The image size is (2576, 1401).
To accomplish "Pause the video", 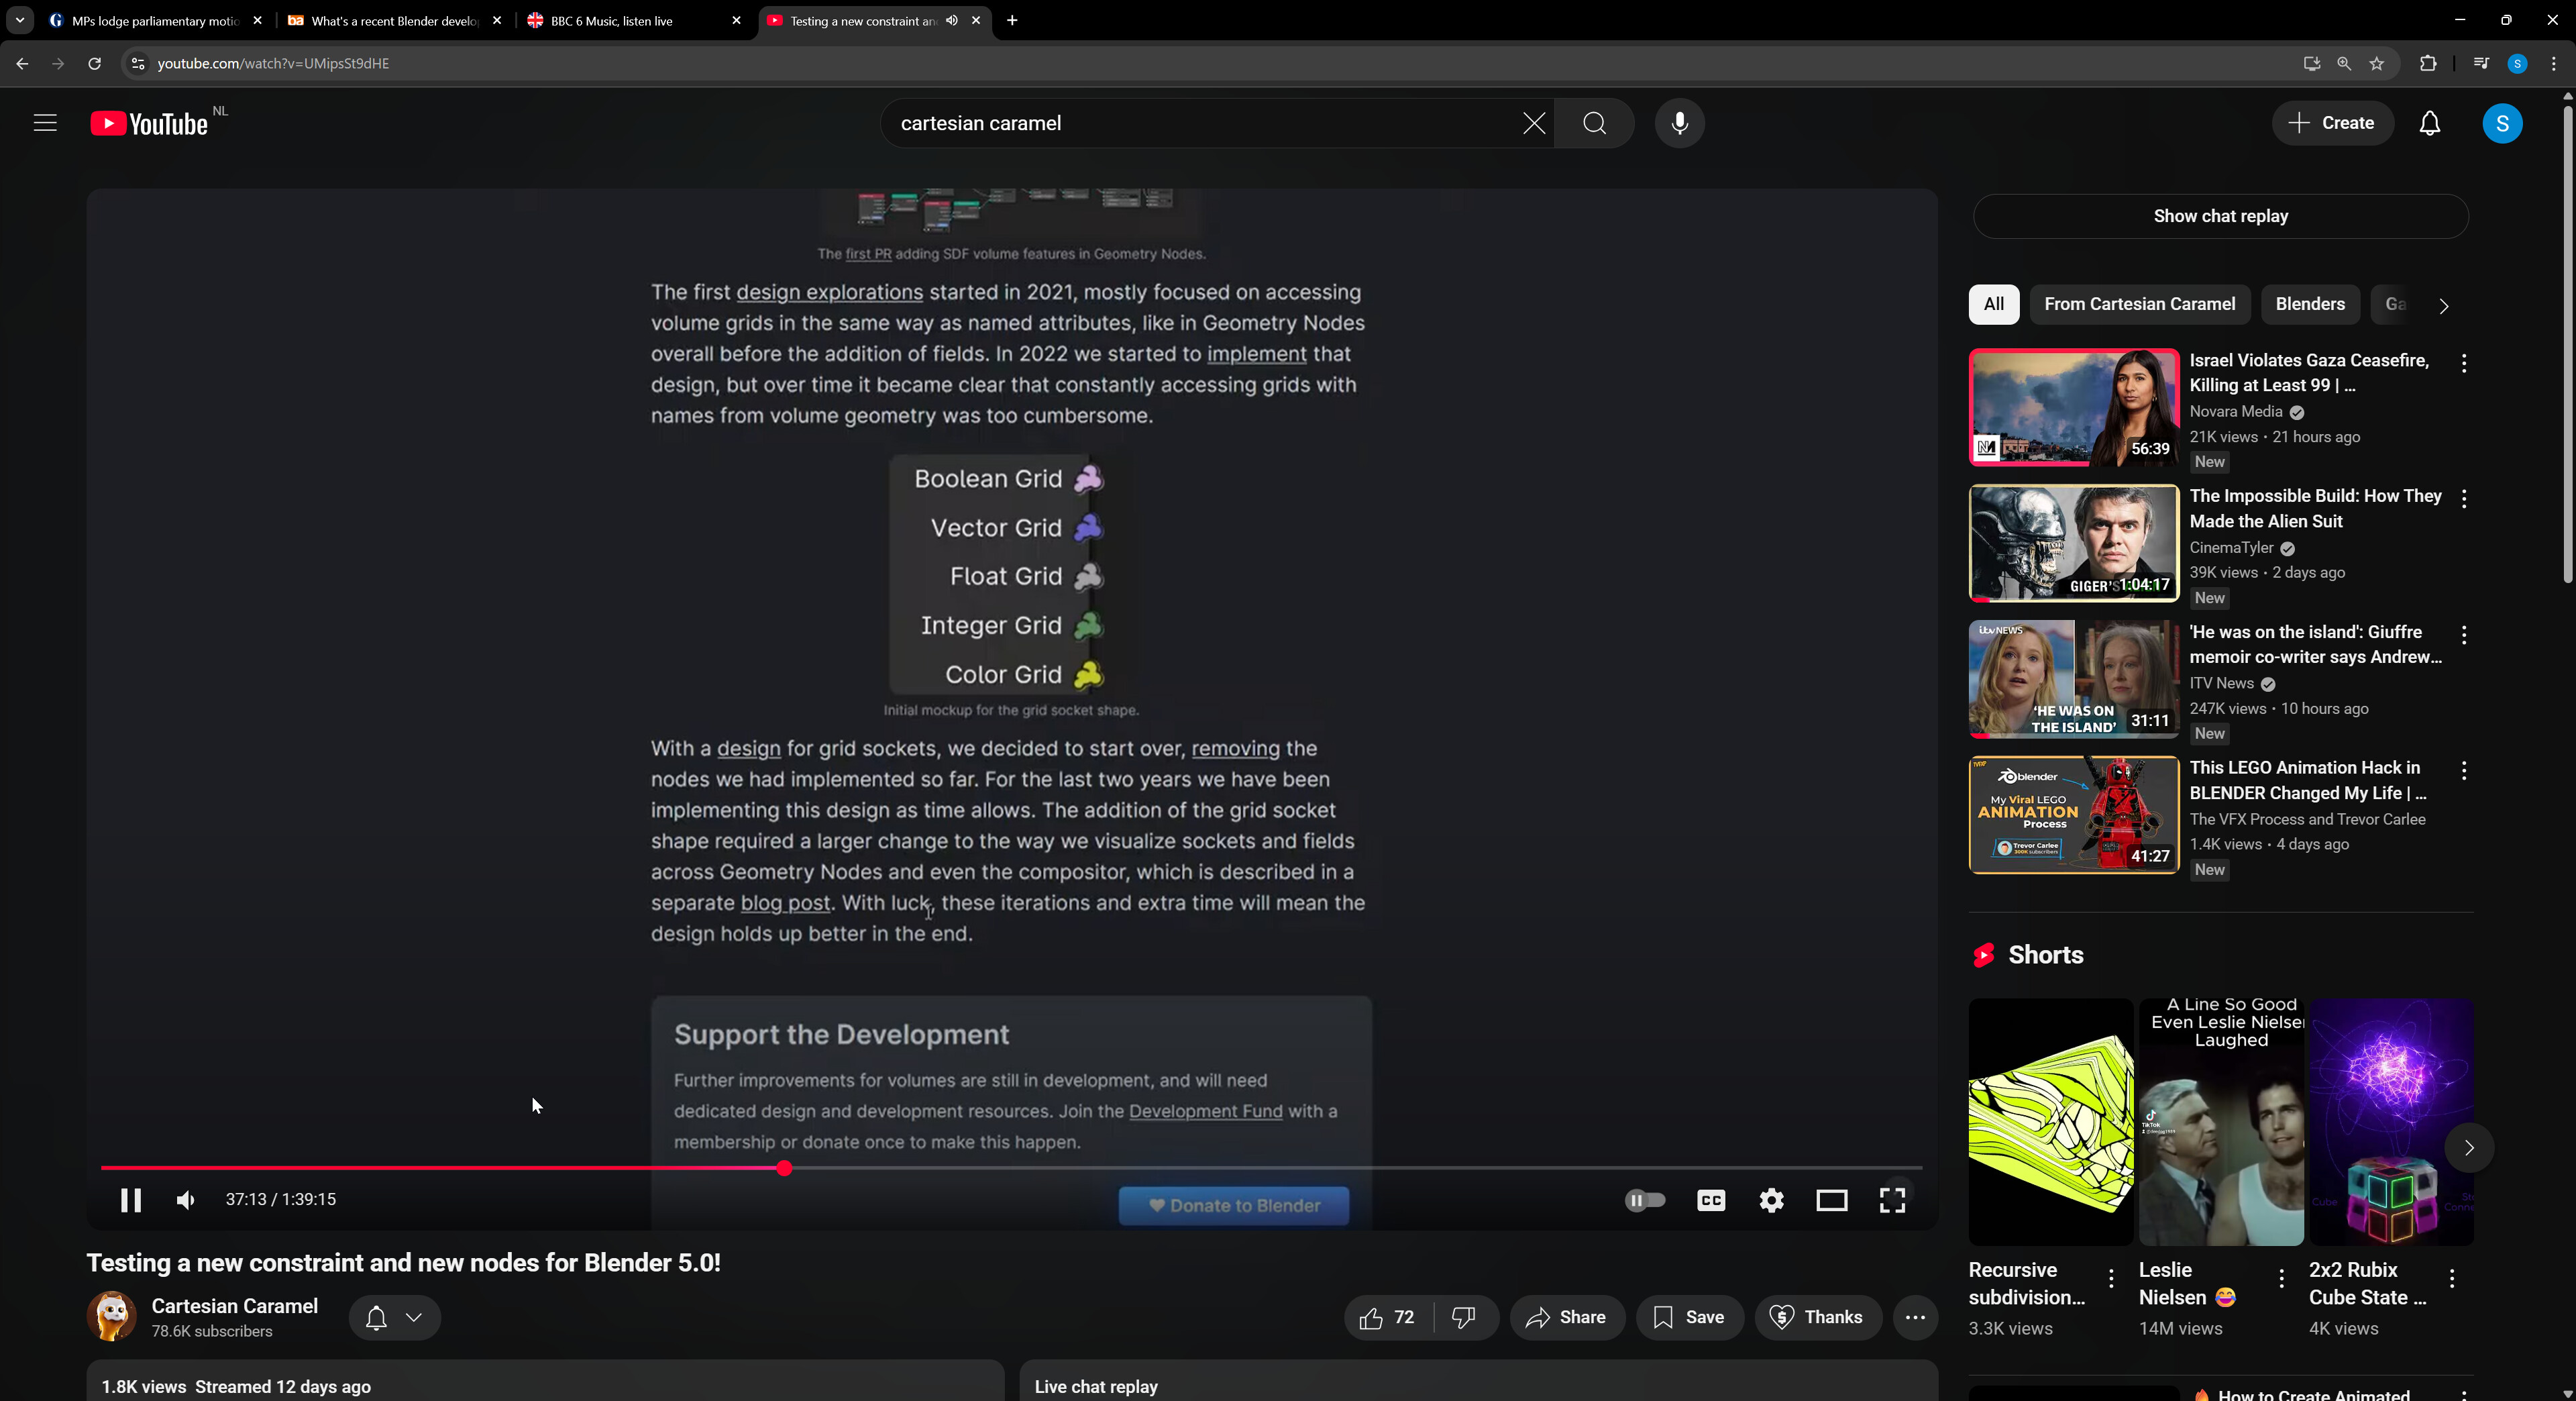I will pos(131,1200).
